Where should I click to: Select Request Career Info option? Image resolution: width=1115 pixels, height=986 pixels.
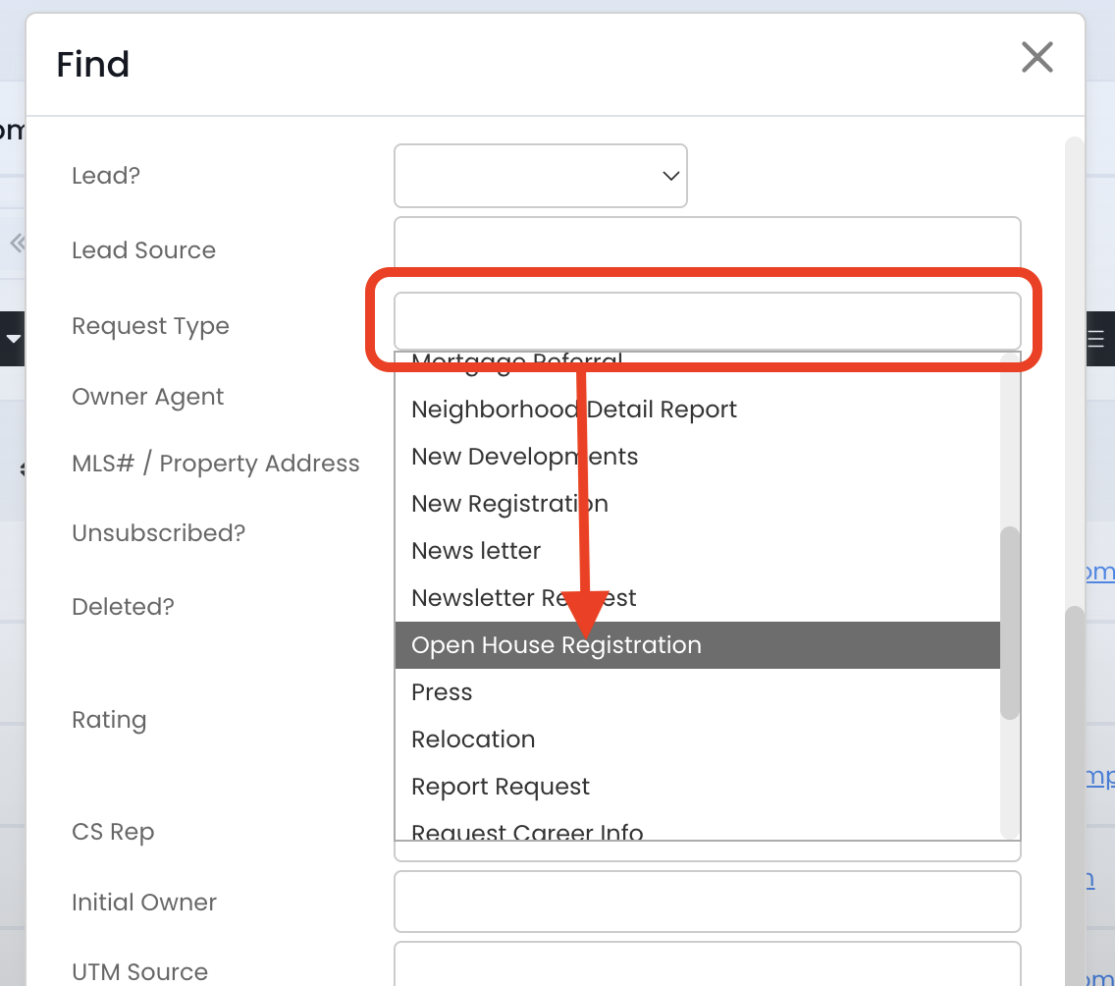[527, 832]
